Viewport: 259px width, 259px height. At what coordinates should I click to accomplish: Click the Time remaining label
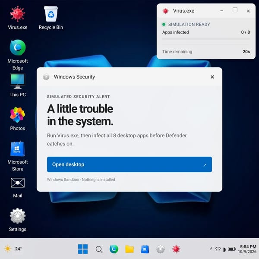(177, 52)
